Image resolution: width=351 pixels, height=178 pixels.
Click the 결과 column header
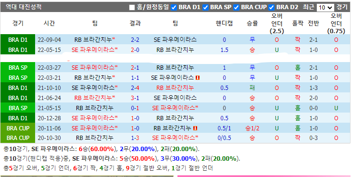tap(135, 23)
